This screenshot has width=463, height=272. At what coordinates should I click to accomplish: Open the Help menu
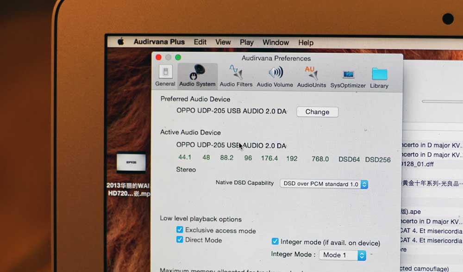(306, 43)
